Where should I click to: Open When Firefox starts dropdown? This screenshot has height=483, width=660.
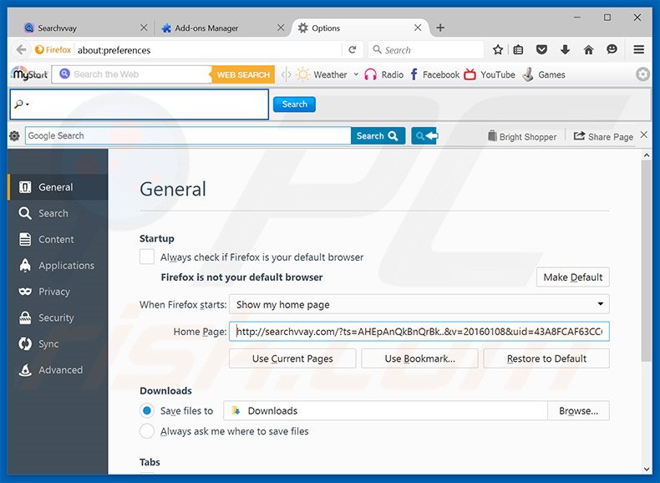pos(419,304)
